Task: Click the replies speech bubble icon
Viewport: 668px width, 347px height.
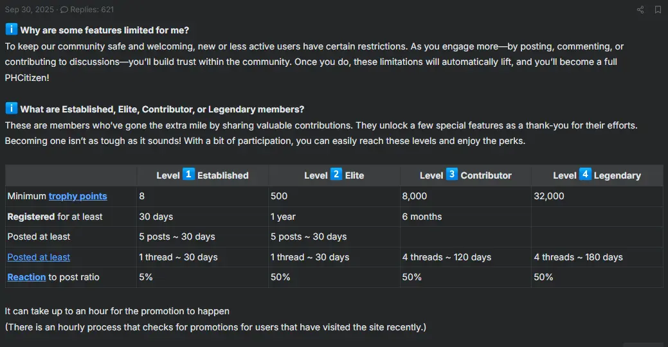Action: [64, 10]
